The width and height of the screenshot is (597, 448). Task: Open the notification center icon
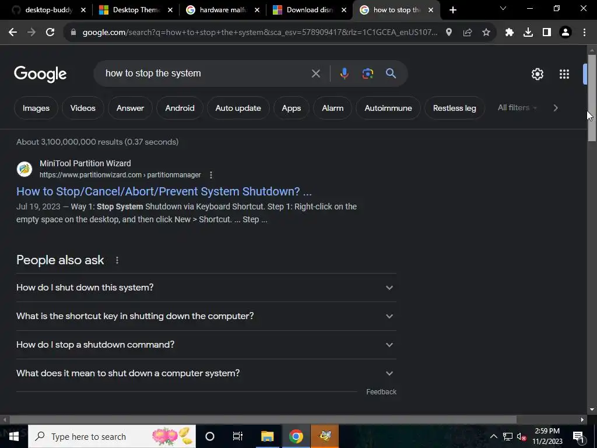(578, 436)
